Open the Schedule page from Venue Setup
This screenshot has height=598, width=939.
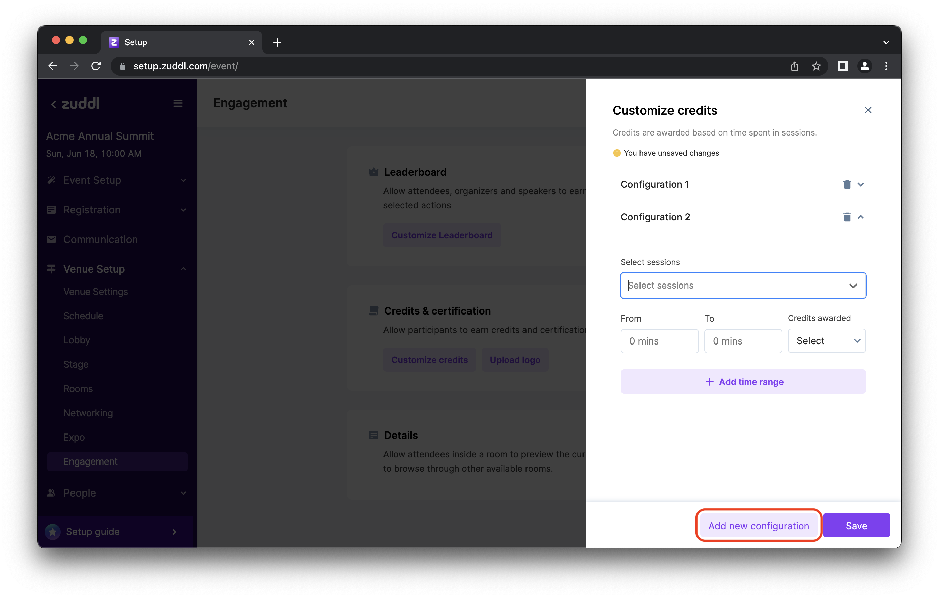click(x=83, y=316)
